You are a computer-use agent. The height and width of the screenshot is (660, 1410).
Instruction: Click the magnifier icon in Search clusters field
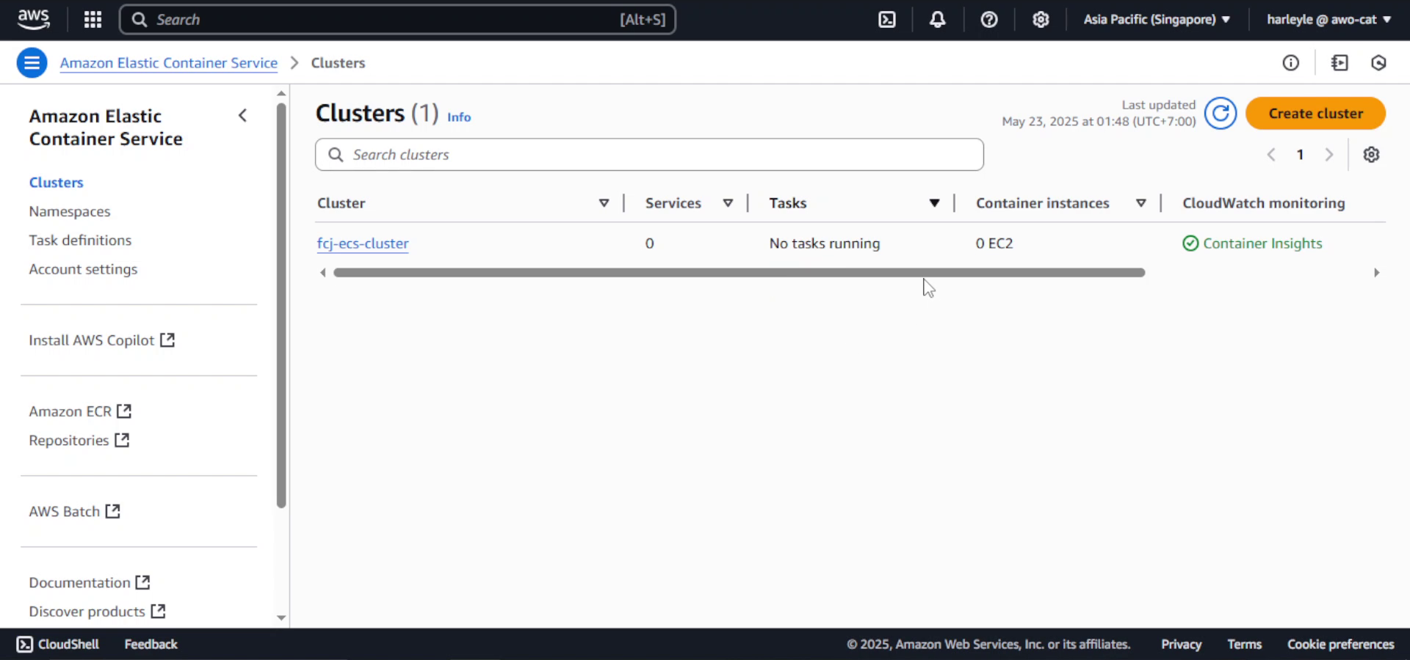pyautogui.click(x=336, y=155)
